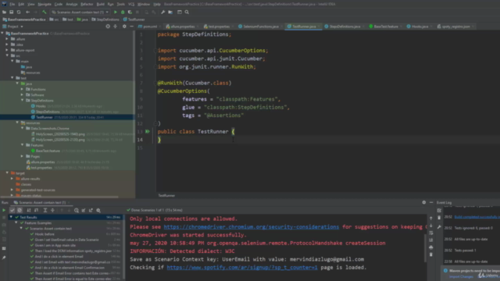
Task: Sort test results by duration
Action: click(37, 210)
